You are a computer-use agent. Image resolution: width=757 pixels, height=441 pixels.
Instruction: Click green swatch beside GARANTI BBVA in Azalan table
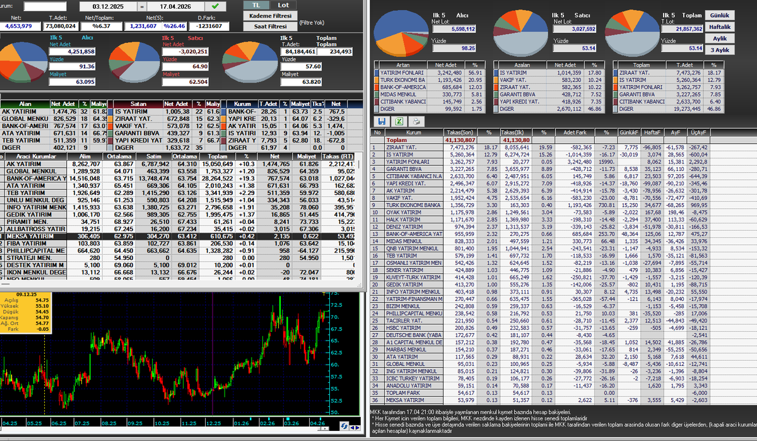point(496,95)
